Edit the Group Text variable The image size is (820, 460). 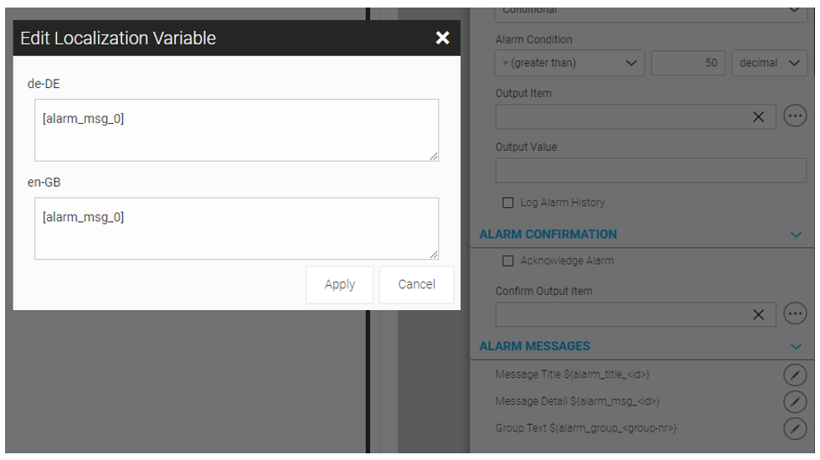pyautogui.click(x=795, y=428)
